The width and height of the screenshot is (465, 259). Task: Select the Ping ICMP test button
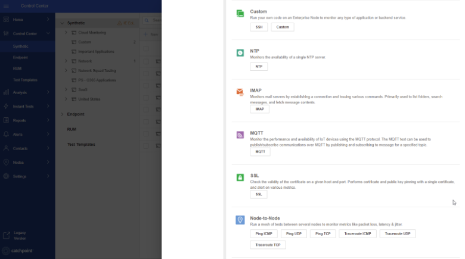[x=263, y=233]
